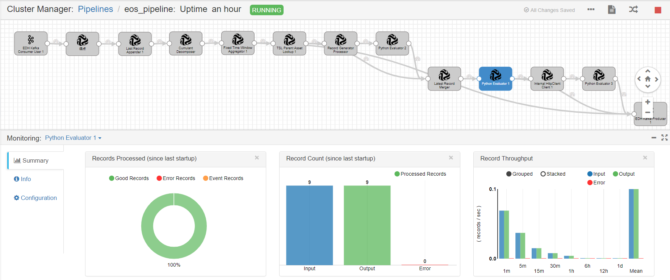Pan canvas left with arrow
Image resolution: width=670 pixels, height=280 pixels.
tap(639, 79)
